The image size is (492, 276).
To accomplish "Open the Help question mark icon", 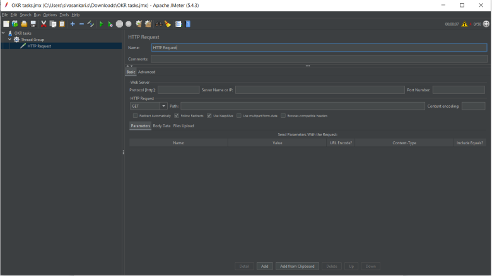I will click(188, 24).
